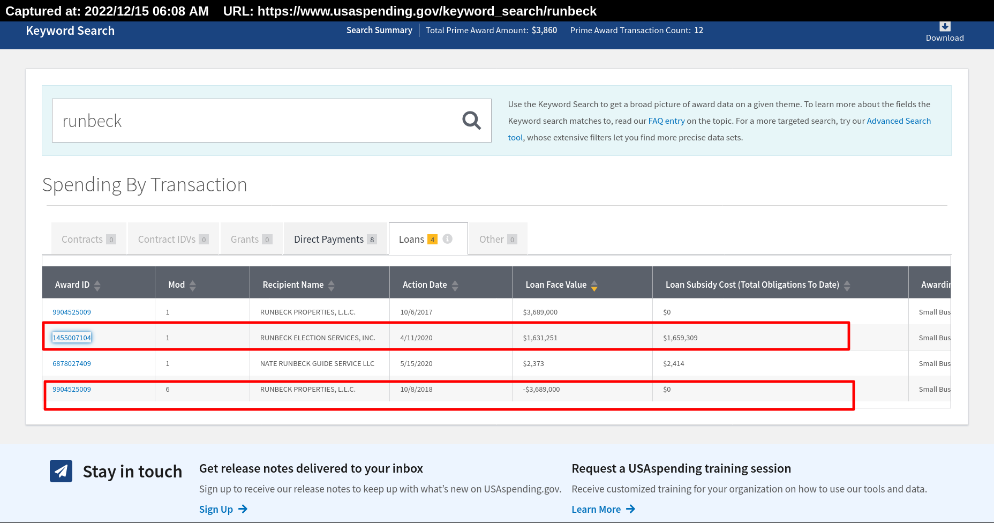Viewport: 994px width, 523px height.
Task: Open the Advanced Search link
Action: click(899, 121)
